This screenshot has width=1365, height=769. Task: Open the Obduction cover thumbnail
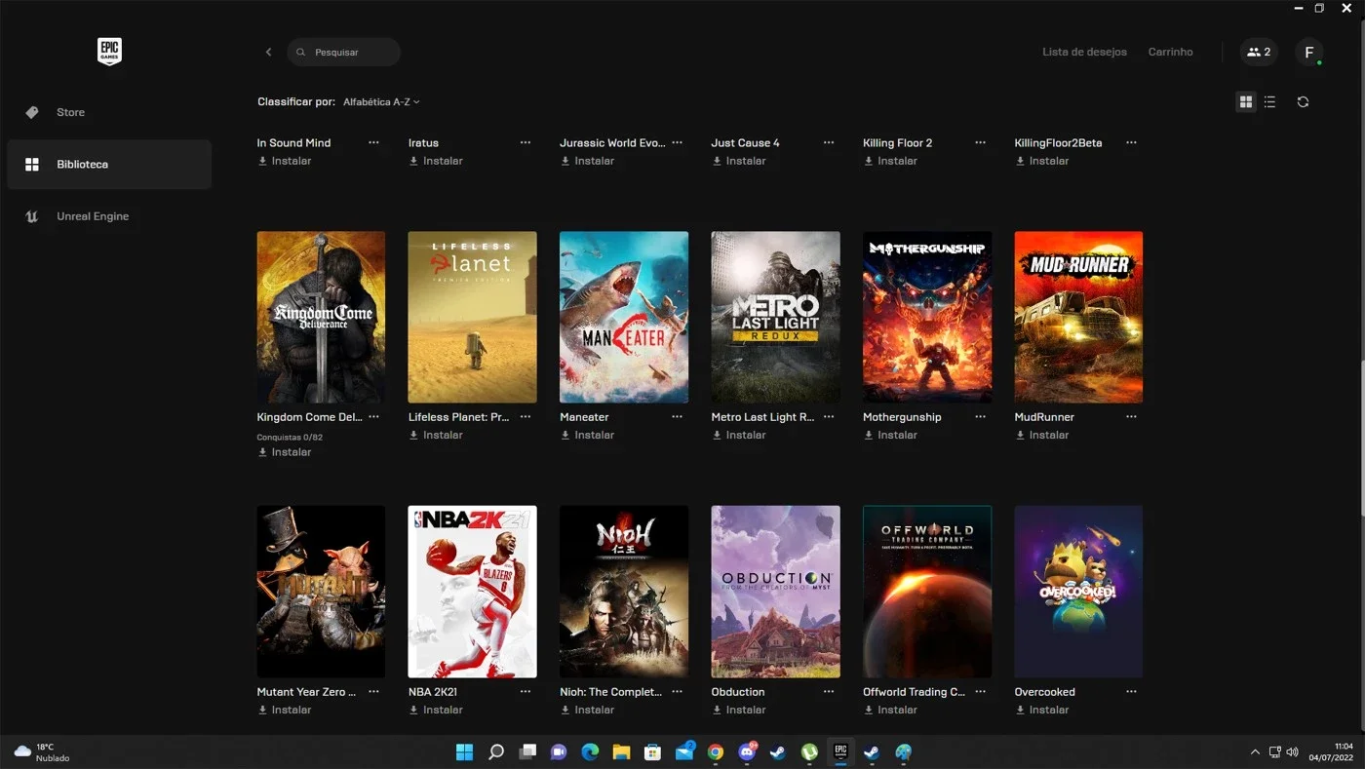(775, 592)
